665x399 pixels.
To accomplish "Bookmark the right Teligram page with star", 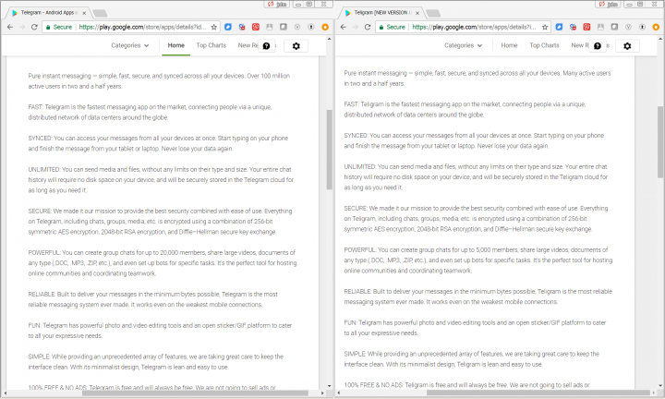I will (545, 27).
